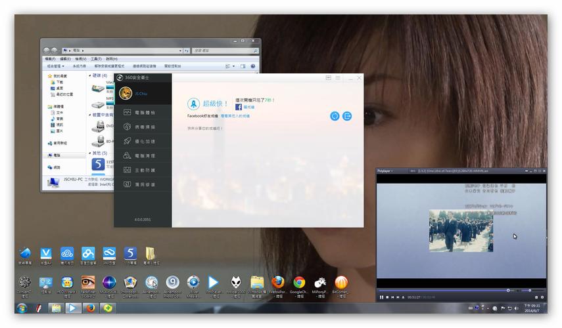Pause the video in PotPlayer
Screen dimensions: 562x328
tap(381, 297)
